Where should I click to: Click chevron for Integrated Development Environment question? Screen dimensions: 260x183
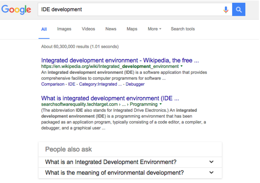pyautogui.click(x=211, y=162)
